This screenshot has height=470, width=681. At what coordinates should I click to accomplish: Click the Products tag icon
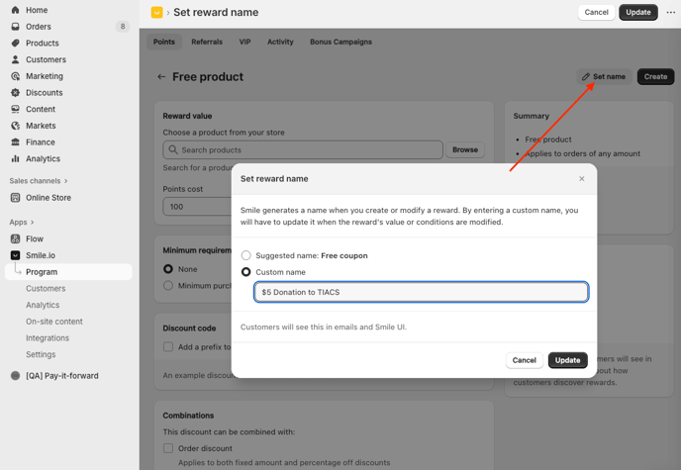(15, 44)
